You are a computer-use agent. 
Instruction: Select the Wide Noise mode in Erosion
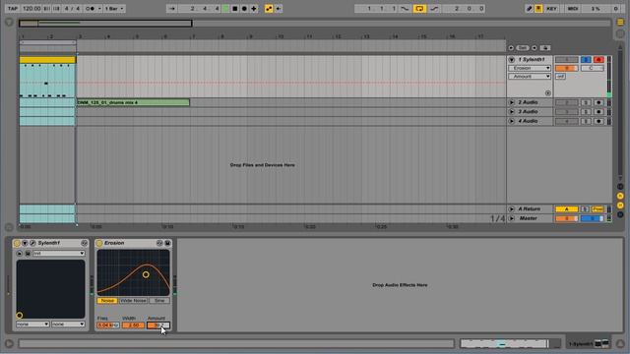(x=134, y=301)
